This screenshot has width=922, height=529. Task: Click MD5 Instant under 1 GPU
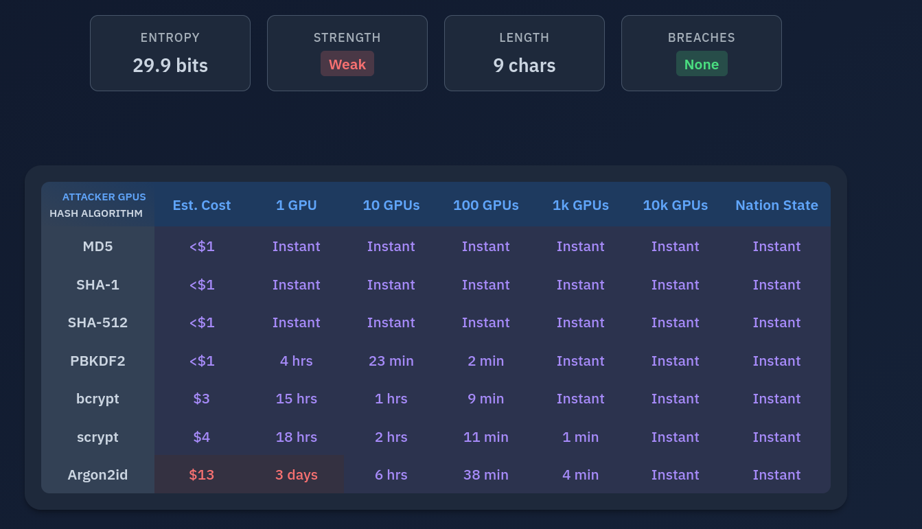[x=297, y=246]
